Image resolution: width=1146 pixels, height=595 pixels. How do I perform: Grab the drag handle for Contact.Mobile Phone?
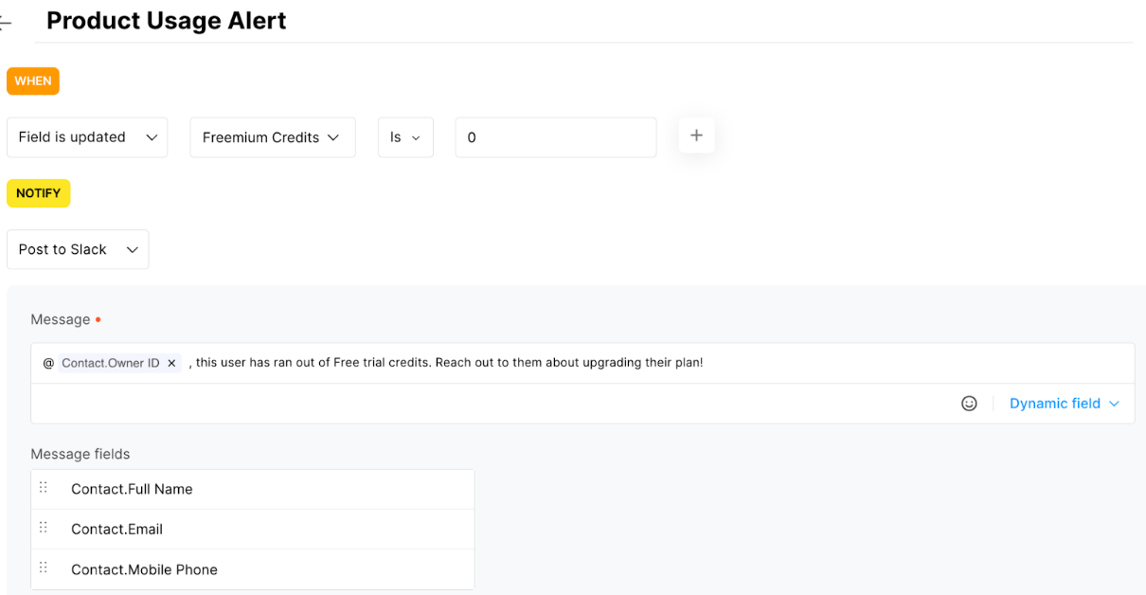[44, 568]
